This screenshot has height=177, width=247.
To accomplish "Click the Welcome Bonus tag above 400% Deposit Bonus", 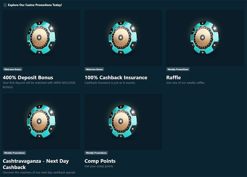I will tap(13, 69).
